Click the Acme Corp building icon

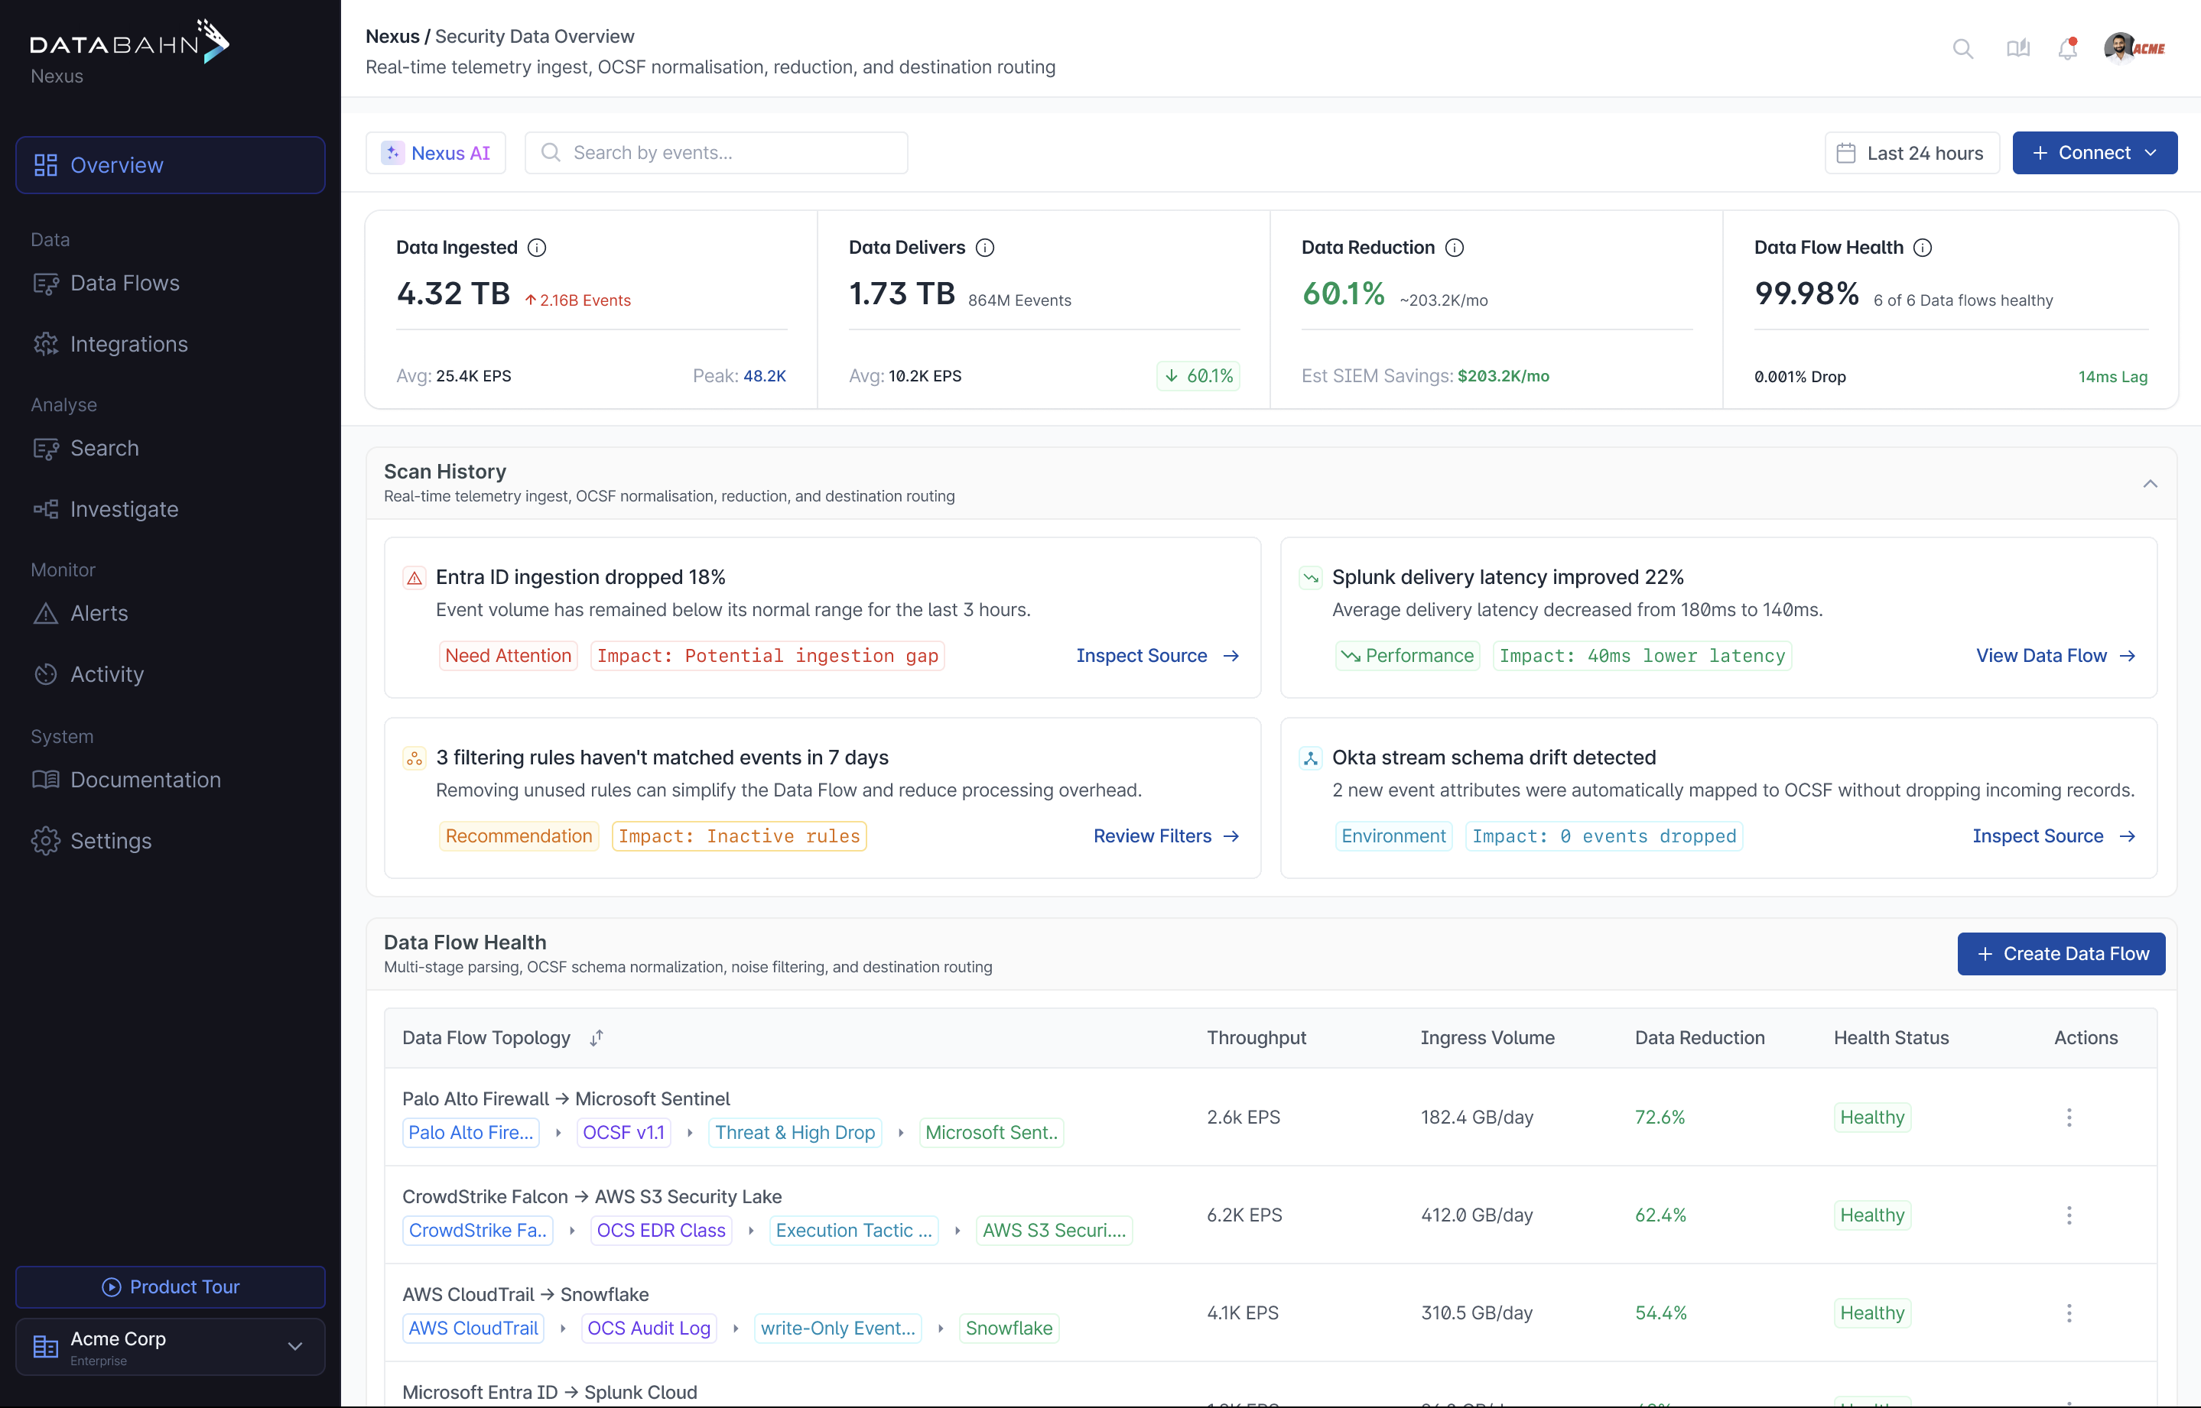coord(45,1346)
